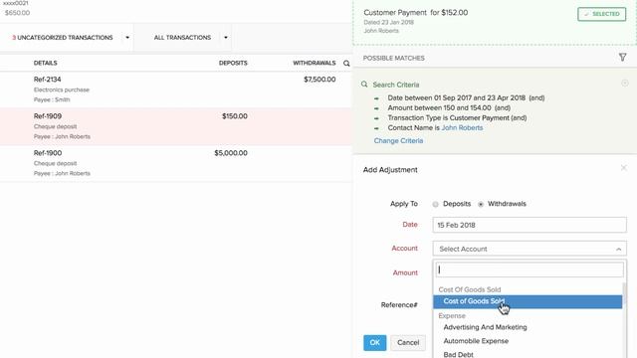Screen dimensions: 637x358
Task: Click the Date between 01 Sep 2017 criterion
Action: click(x=466, y=97)
